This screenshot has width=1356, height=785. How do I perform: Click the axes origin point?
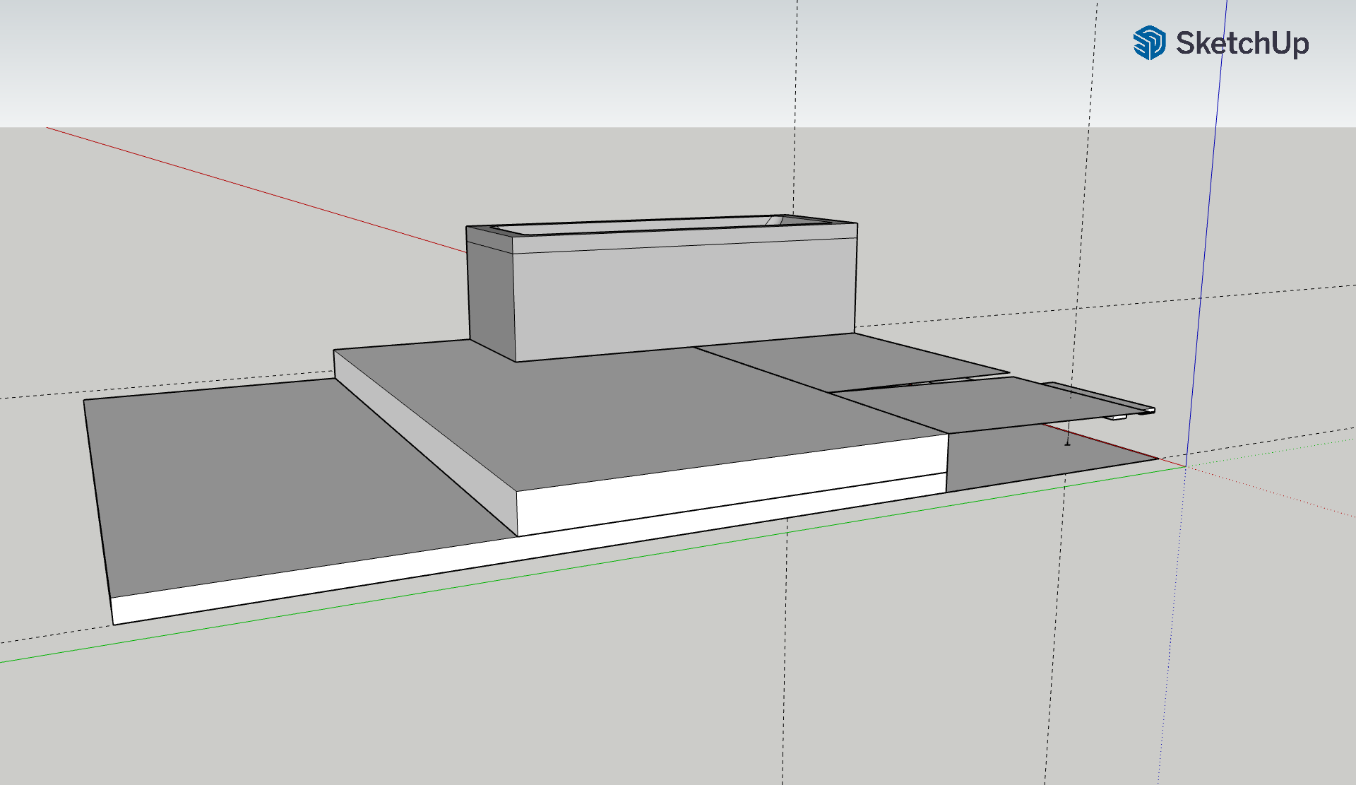point(1186,466)
